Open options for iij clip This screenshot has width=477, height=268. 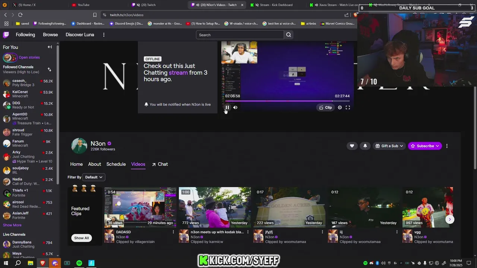click(397, 232)
